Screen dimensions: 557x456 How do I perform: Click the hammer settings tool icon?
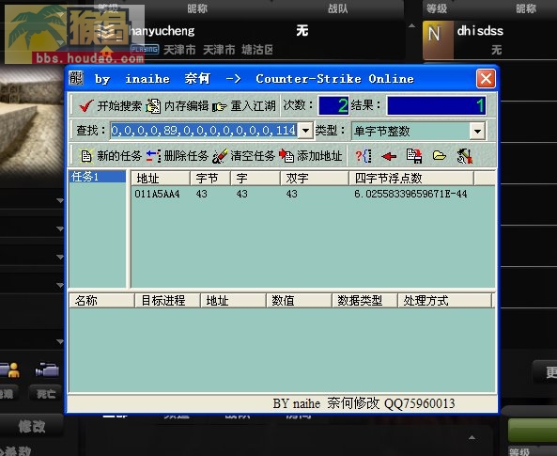pos(465,156)
